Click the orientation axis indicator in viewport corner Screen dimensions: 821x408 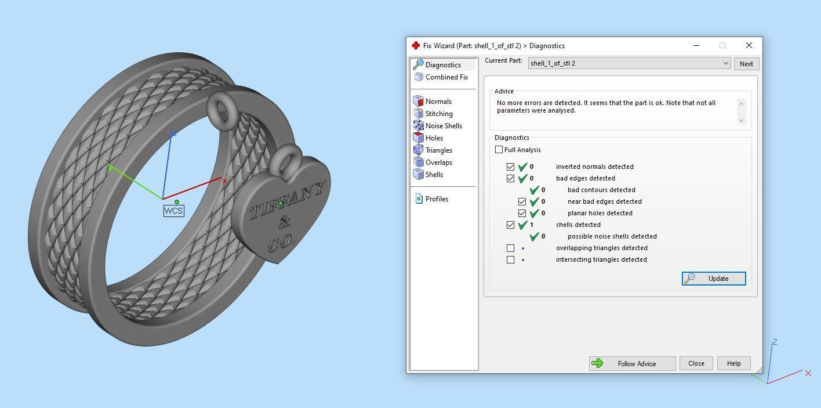[x=780, y=363]
